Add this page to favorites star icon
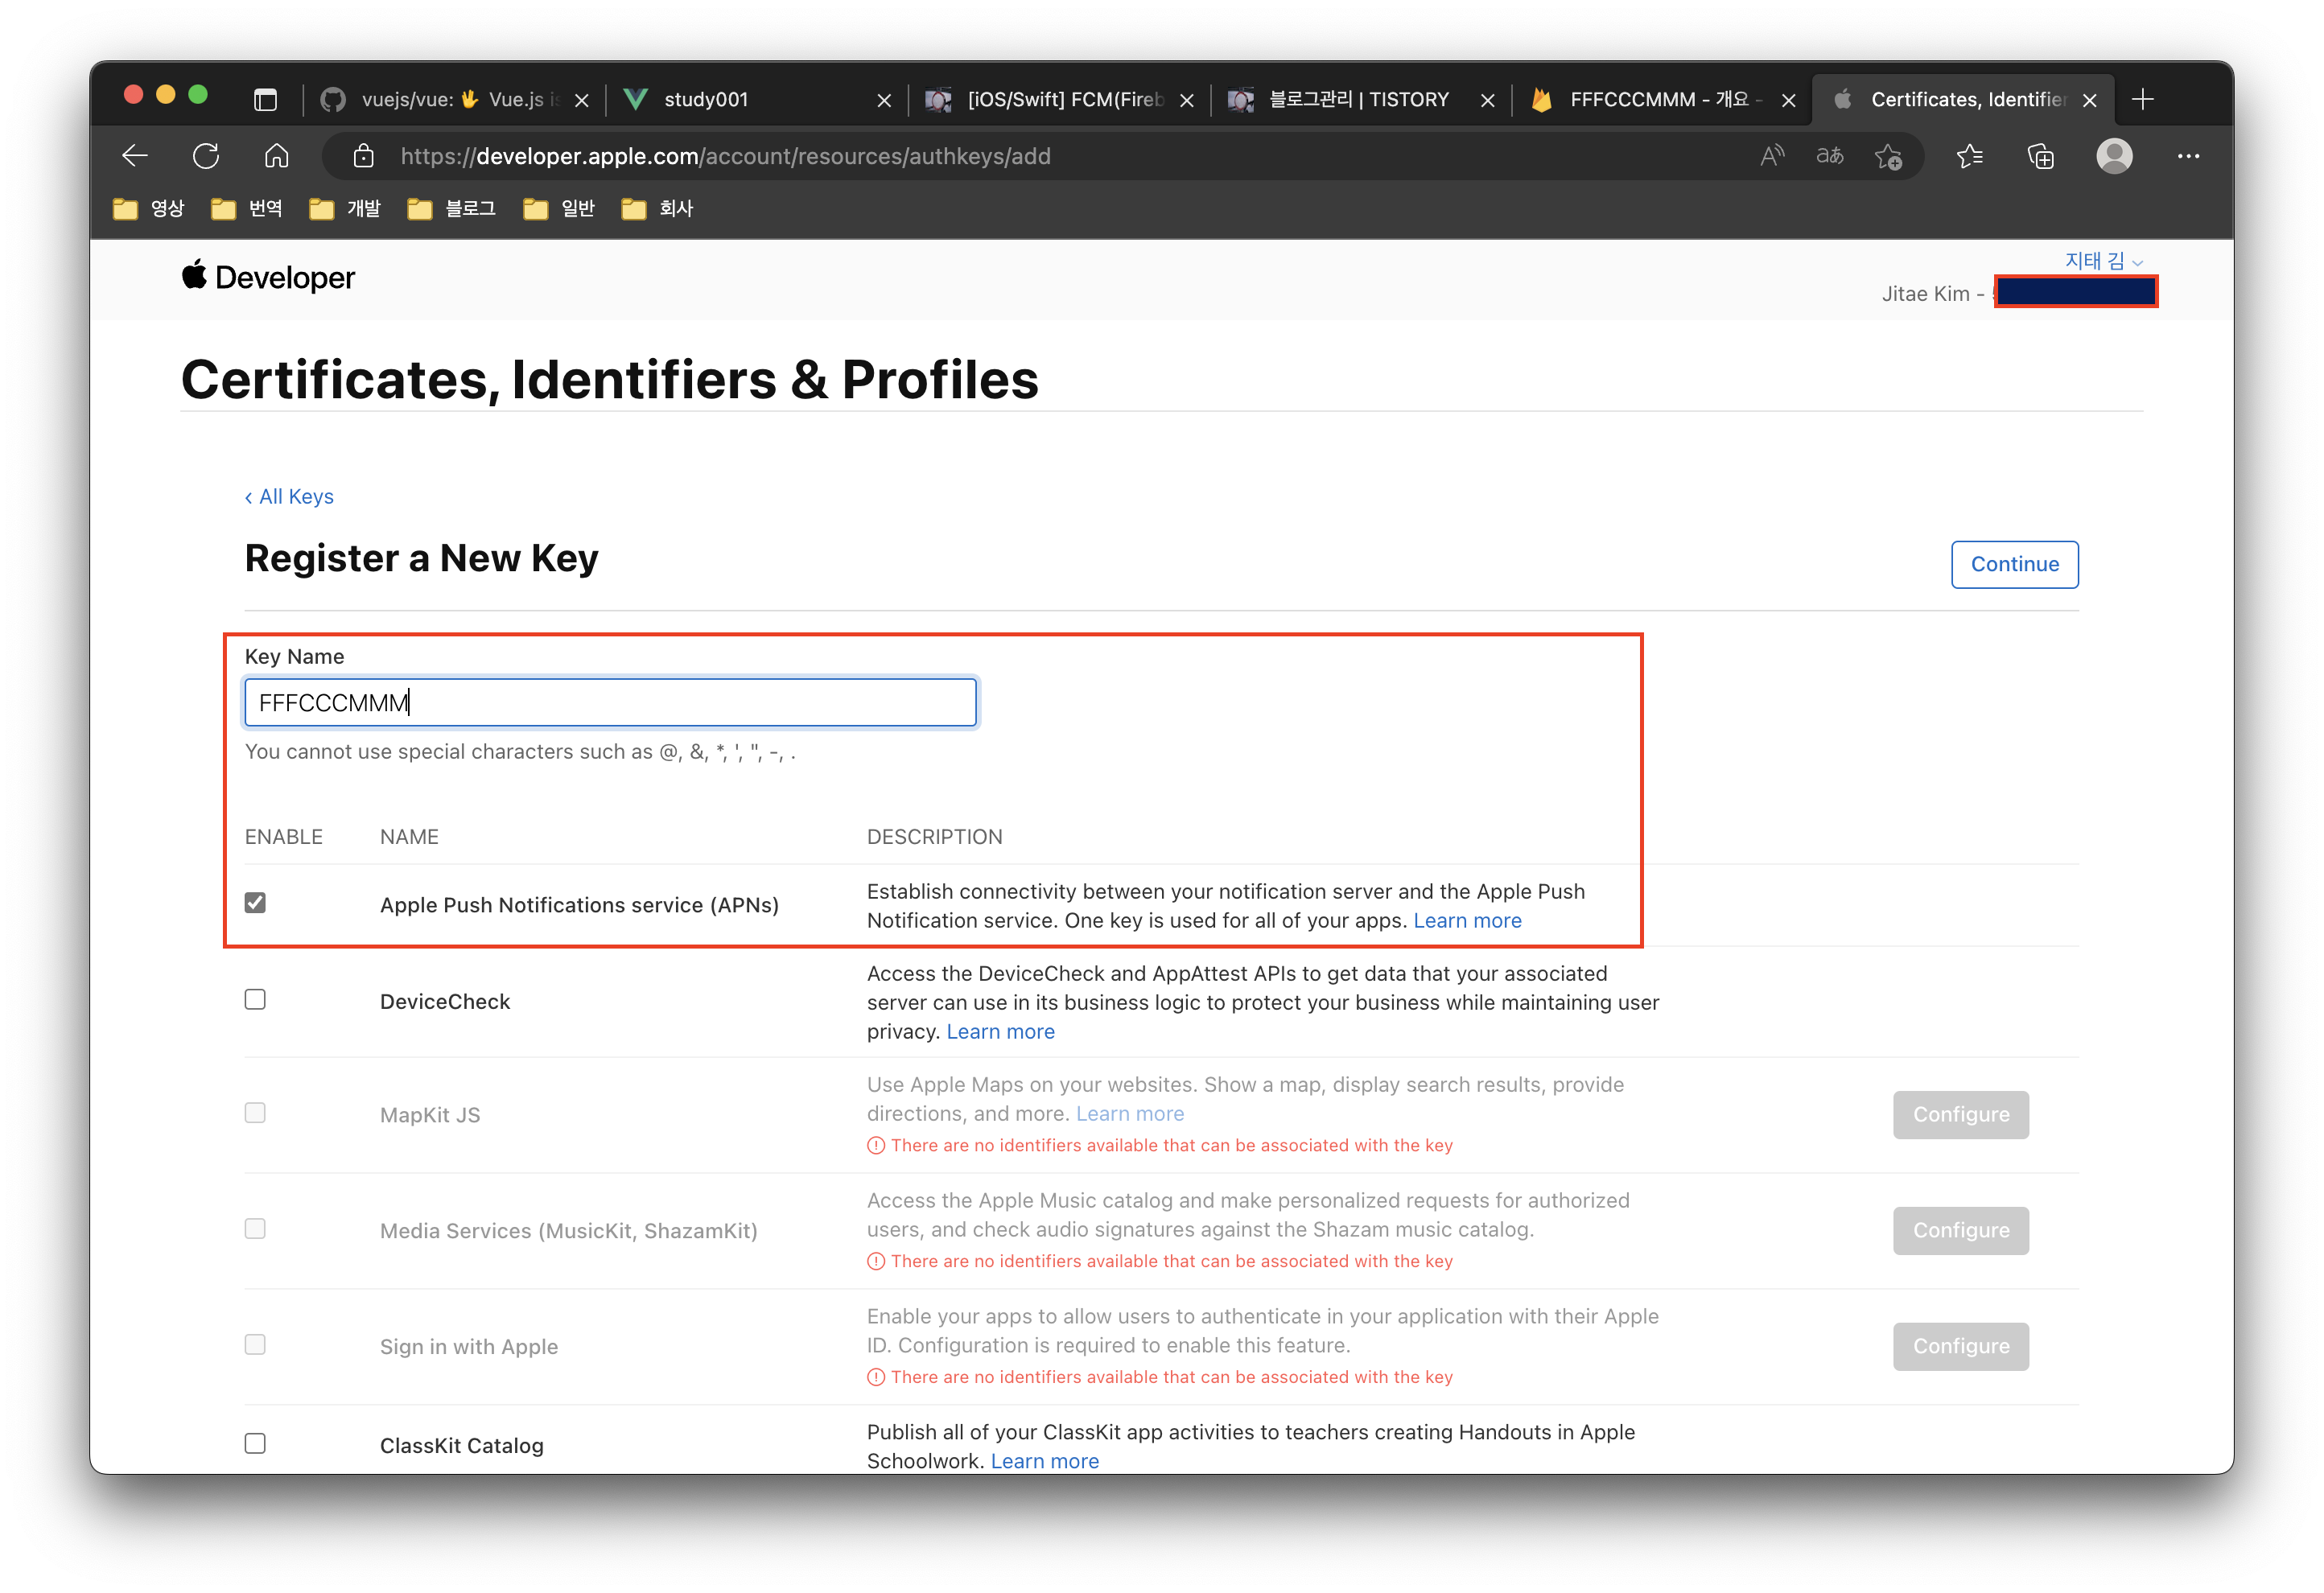2324x1593 pixels. pyautogui.click(x=1889, y=157)
